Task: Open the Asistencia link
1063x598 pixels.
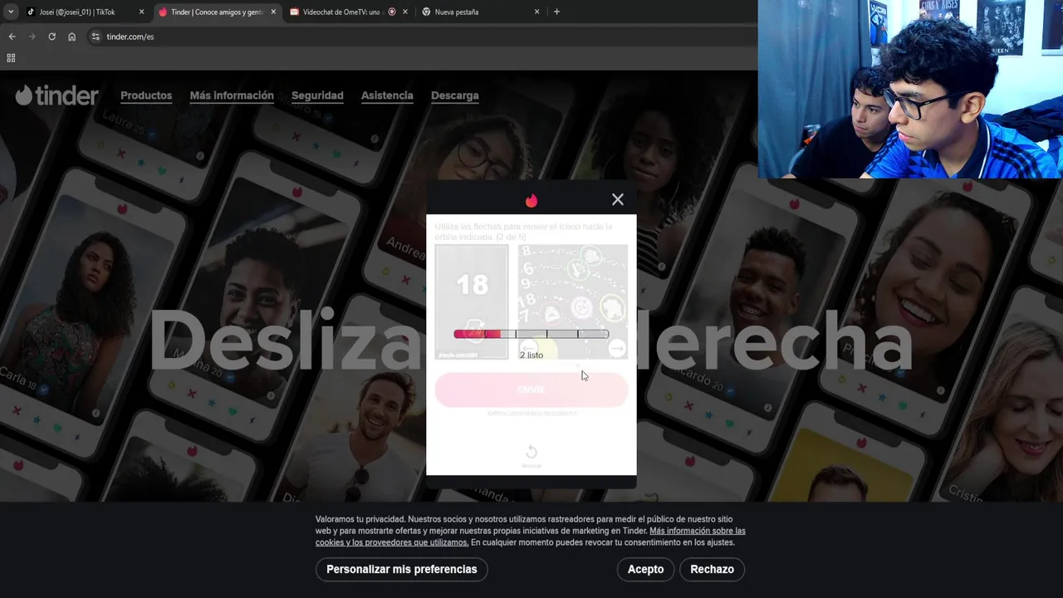Action: click(387, 96)
